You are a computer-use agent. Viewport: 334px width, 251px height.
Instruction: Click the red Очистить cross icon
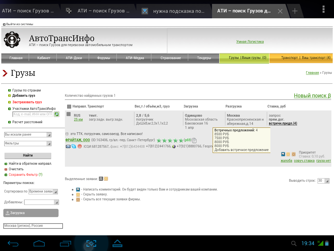pyautogui.click(x=6, y=169)
